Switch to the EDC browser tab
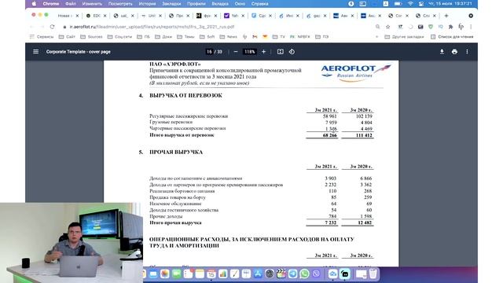 coord(96,16)
